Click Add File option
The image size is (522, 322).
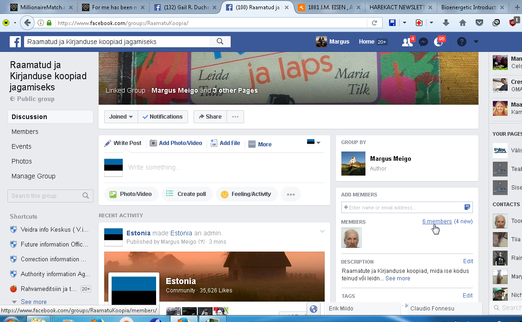tap(226, 143)
